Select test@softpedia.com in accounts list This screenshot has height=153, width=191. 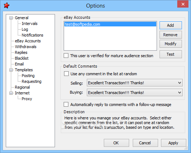point(110,24)
